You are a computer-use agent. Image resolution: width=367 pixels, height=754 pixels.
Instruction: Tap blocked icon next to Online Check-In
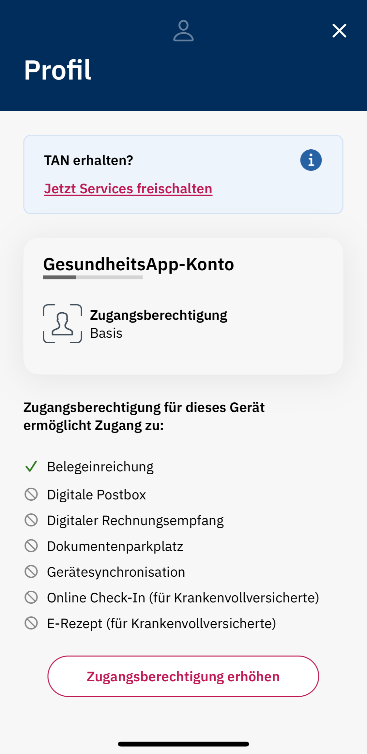coord(31,598)
